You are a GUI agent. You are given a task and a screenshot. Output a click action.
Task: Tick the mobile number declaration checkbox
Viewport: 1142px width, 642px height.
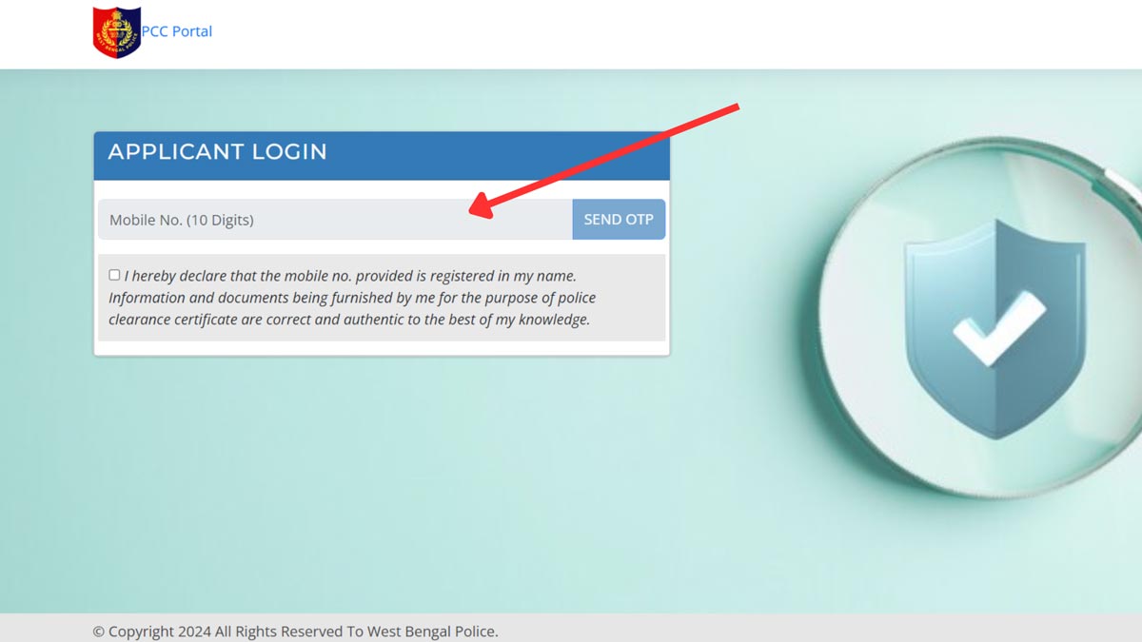pos(114,275)
